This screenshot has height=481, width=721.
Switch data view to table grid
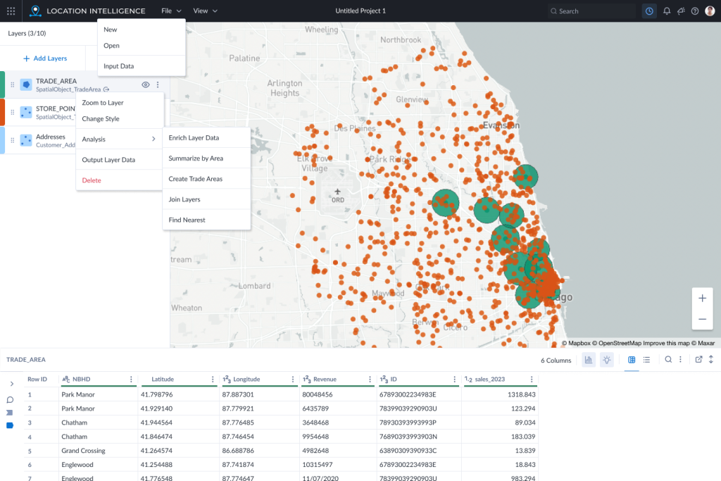tap(632, 360)
